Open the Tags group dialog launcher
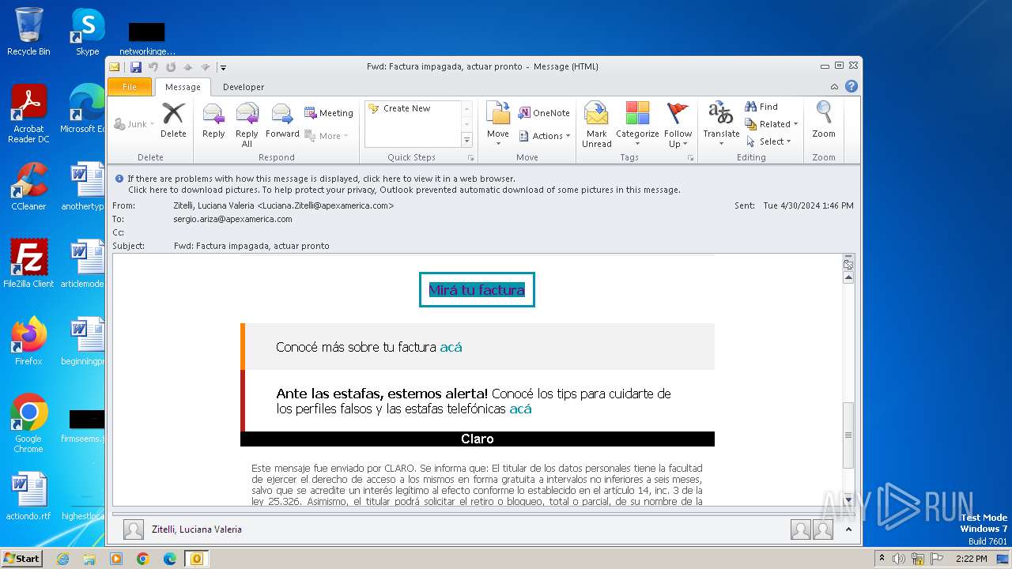 point(690,158)
